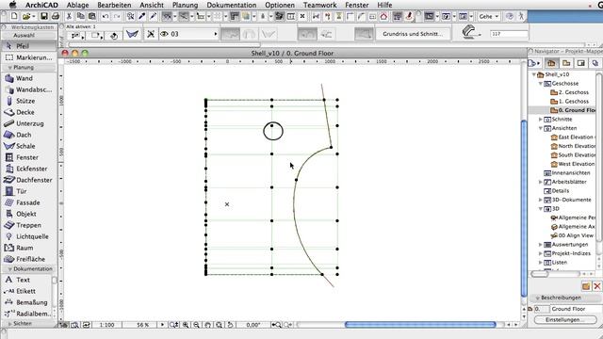This screenshot has height=339, width=603.
Task: Expand the Arbeitsblätter tree node
Action: pos(540,182)
